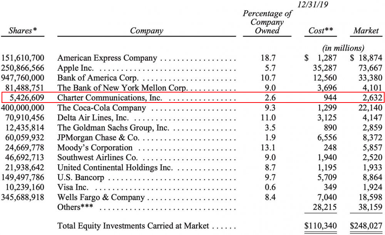385x235 pixels.
Task: Click Wells Fargo & Company name
Action: coord(101,197)
